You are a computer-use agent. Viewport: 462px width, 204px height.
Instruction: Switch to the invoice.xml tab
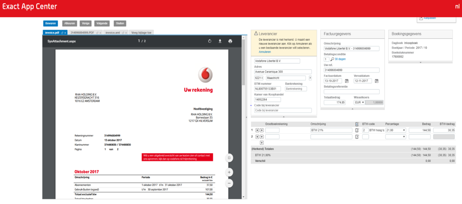(113, 33)
